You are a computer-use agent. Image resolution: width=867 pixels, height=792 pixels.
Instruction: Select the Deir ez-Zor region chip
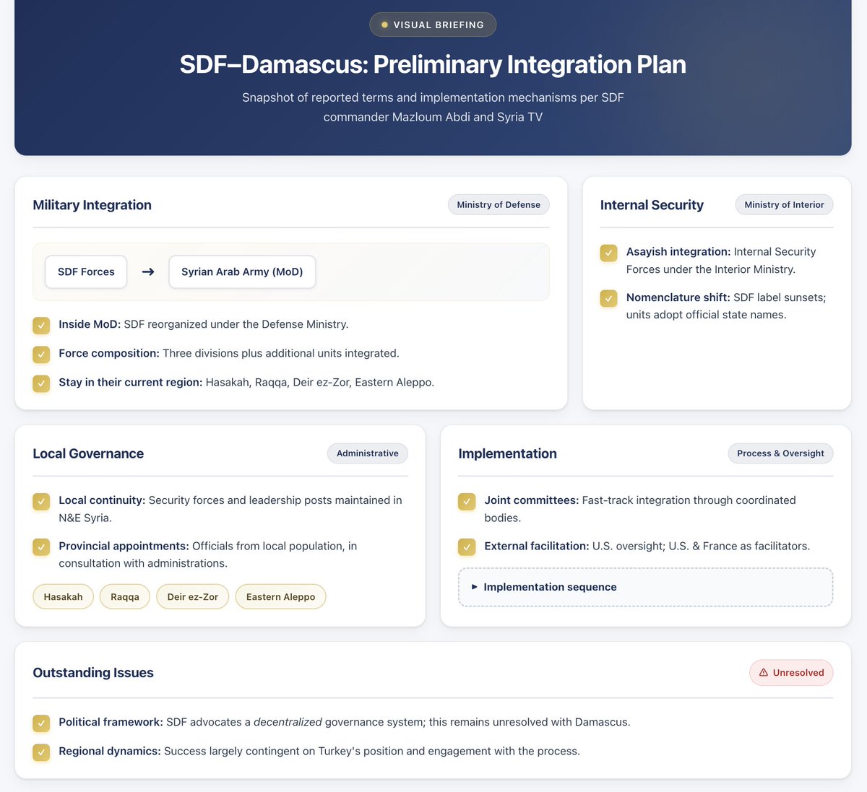coord(193,597)
